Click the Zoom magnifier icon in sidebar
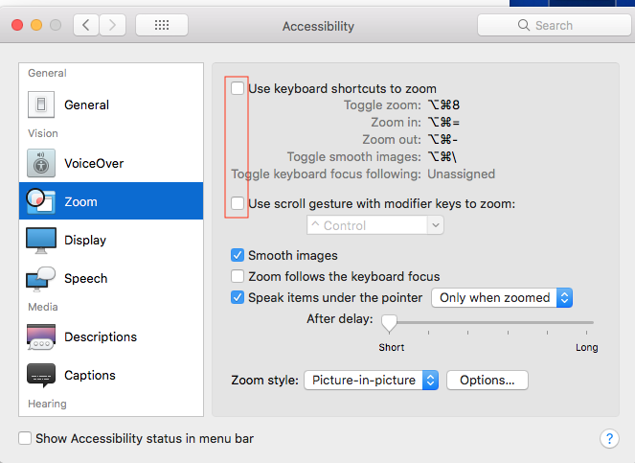Viewport: 635px width, 463px height. pyautogui.click(x=41, y=201)
